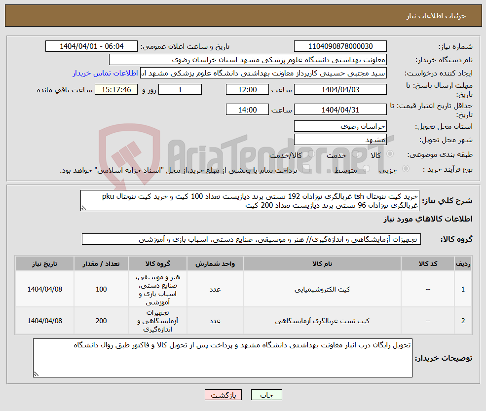
Task: Select the کالا radio button
Action: pyautogui.click(x=390, y=154)
